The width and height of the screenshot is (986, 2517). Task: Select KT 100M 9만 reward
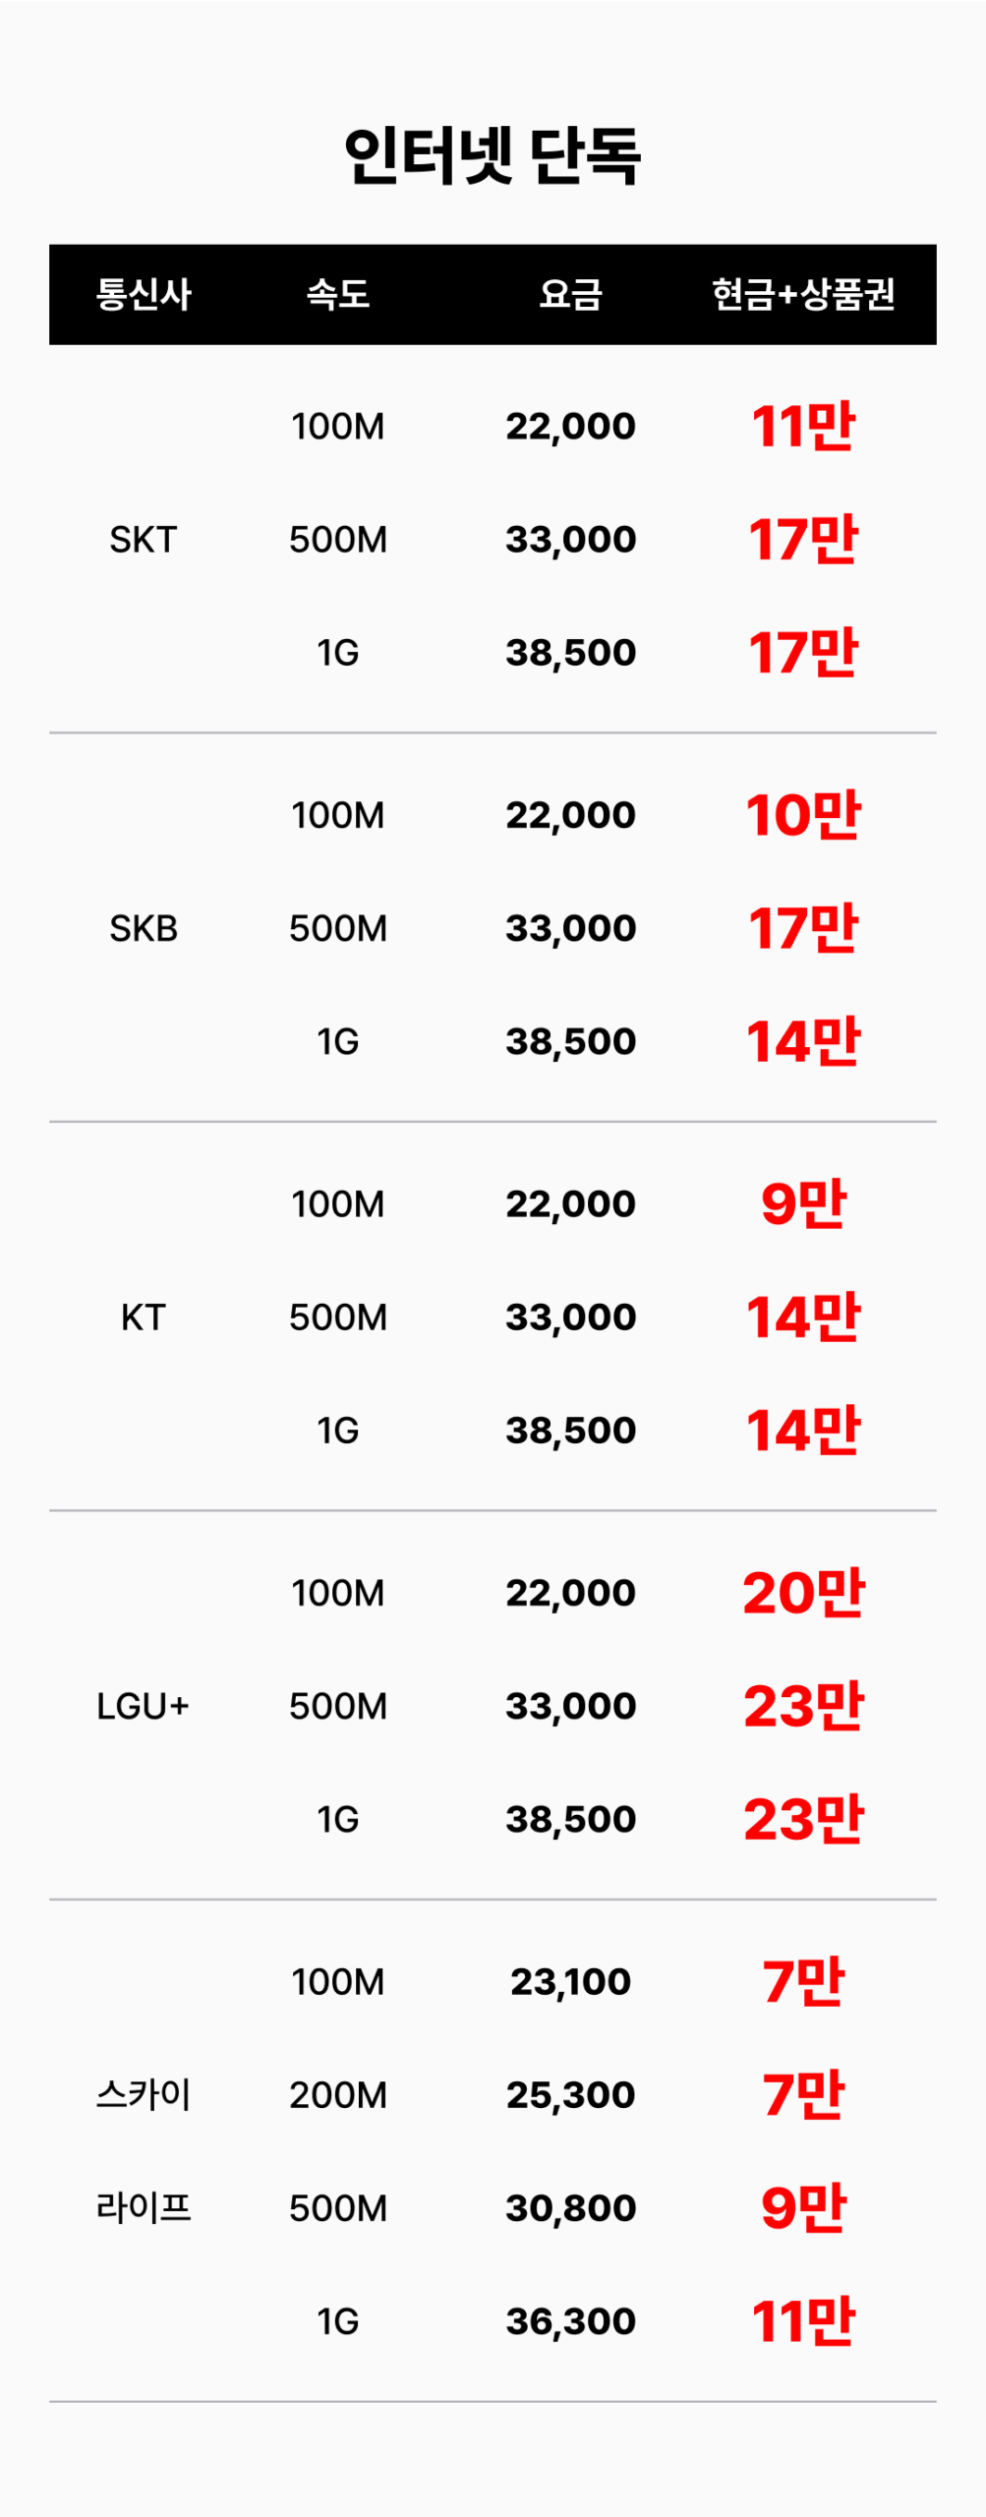[x=803, y=1204]
